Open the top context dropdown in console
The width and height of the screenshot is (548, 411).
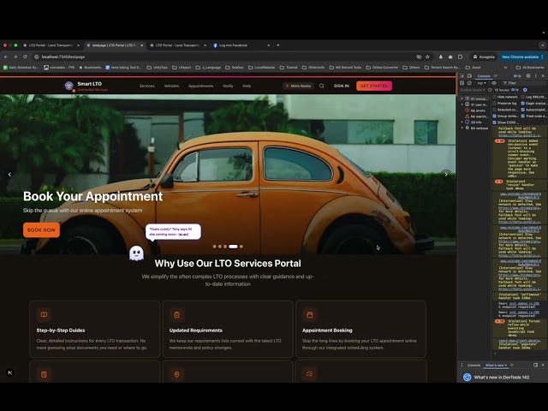(x=481, y=83)
